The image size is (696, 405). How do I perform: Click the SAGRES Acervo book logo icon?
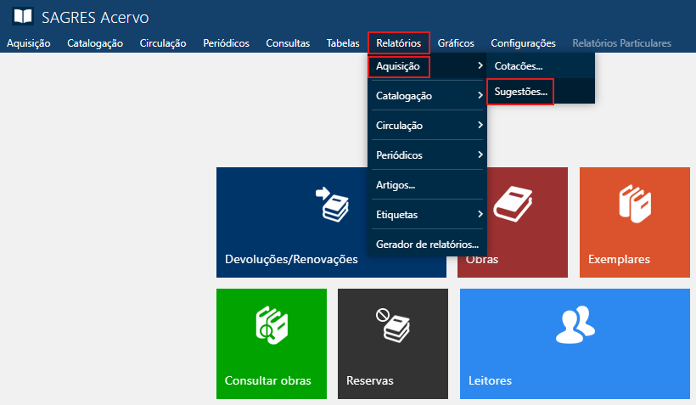[24, 17]
